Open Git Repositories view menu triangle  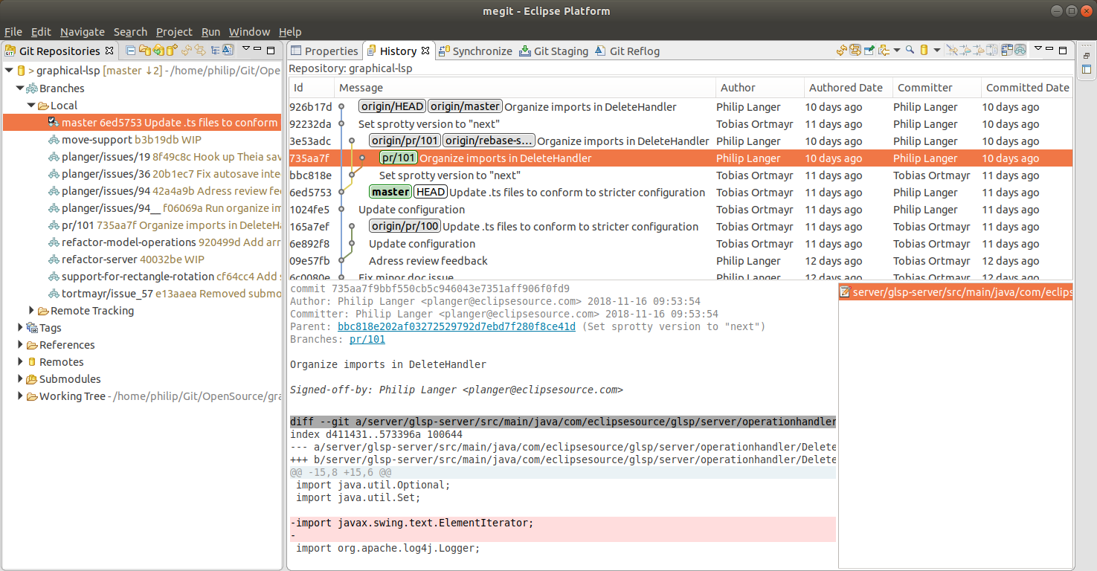pos(246,48)
